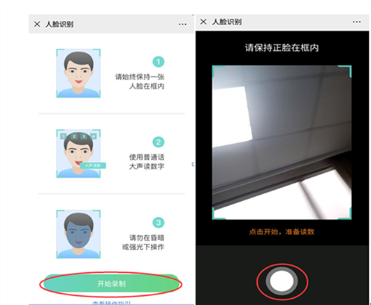Screen dimensions: 371x305
Task: Select the face-in-frame illustration for step 1
Action: (78, 73)
